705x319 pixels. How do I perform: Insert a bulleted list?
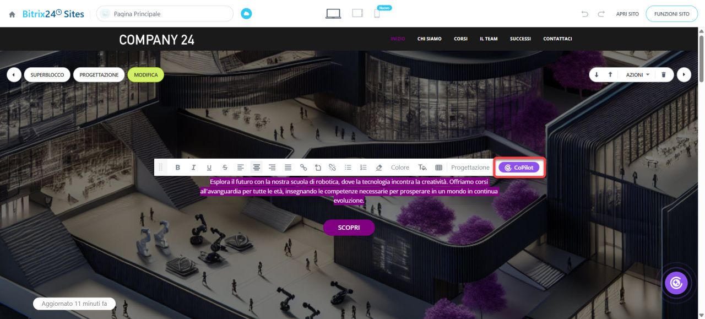tap(348, 167)
